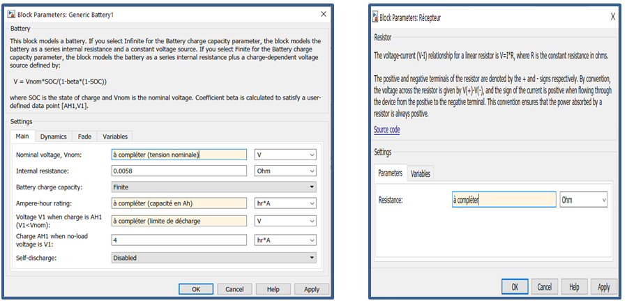Open the Fade tab
The width and height of the screenshot is (627, 303).
[x=84, y=137]
